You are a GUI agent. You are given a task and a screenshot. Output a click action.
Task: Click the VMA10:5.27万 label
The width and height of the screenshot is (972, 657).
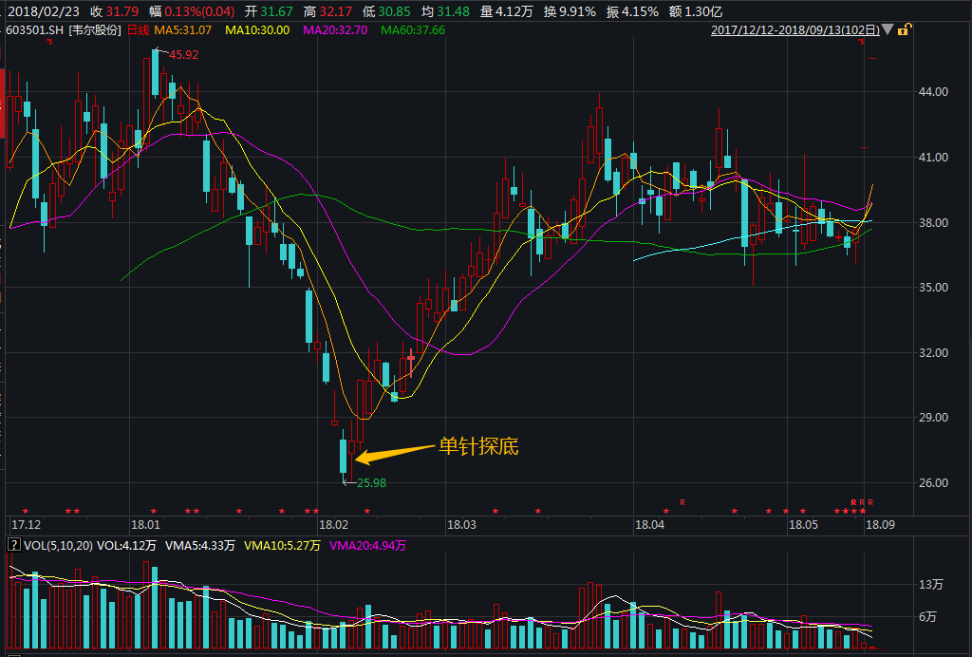pos(282,545)
